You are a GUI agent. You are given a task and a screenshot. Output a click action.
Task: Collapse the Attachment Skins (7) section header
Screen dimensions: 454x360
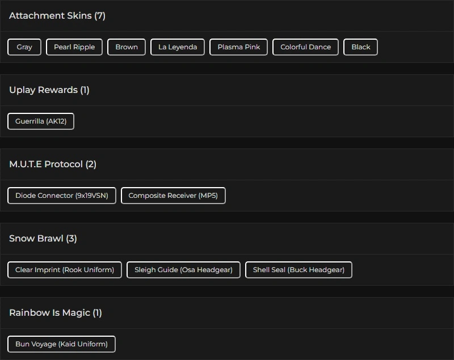[57, 16]
